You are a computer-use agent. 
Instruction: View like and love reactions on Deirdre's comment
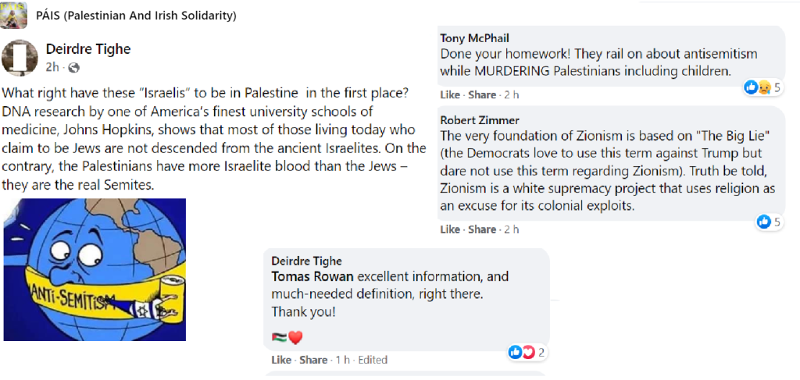pyautogui.click(x=527, y=353)
